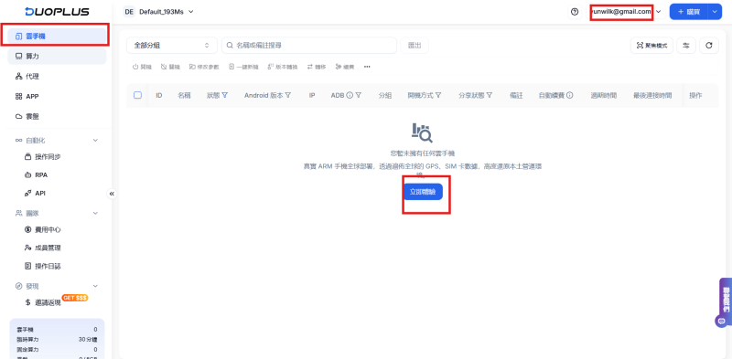
Task: Focus the 名稱或備註搜尋 search field
Action: pyautogui.click(x=309, y=46)
